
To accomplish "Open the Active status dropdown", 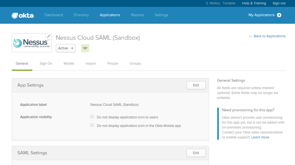I will [66, 48].
